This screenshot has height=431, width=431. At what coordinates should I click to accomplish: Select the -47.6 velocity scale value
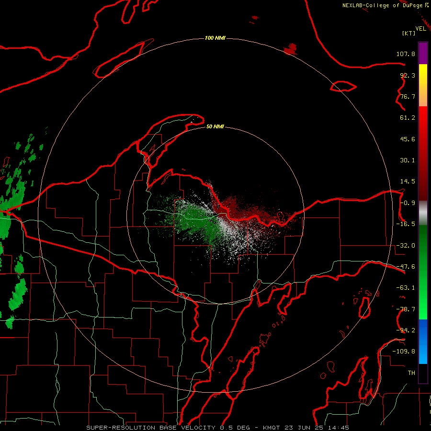point(406,267)
